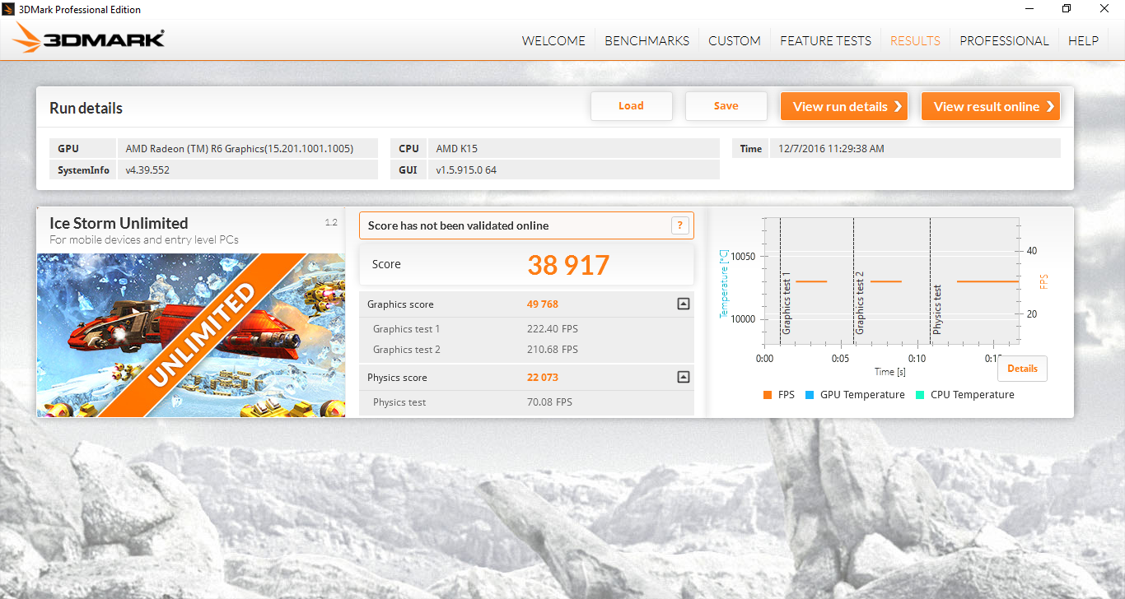
Task: Collapse the Physics score section
Action: [x=683, y=377]
